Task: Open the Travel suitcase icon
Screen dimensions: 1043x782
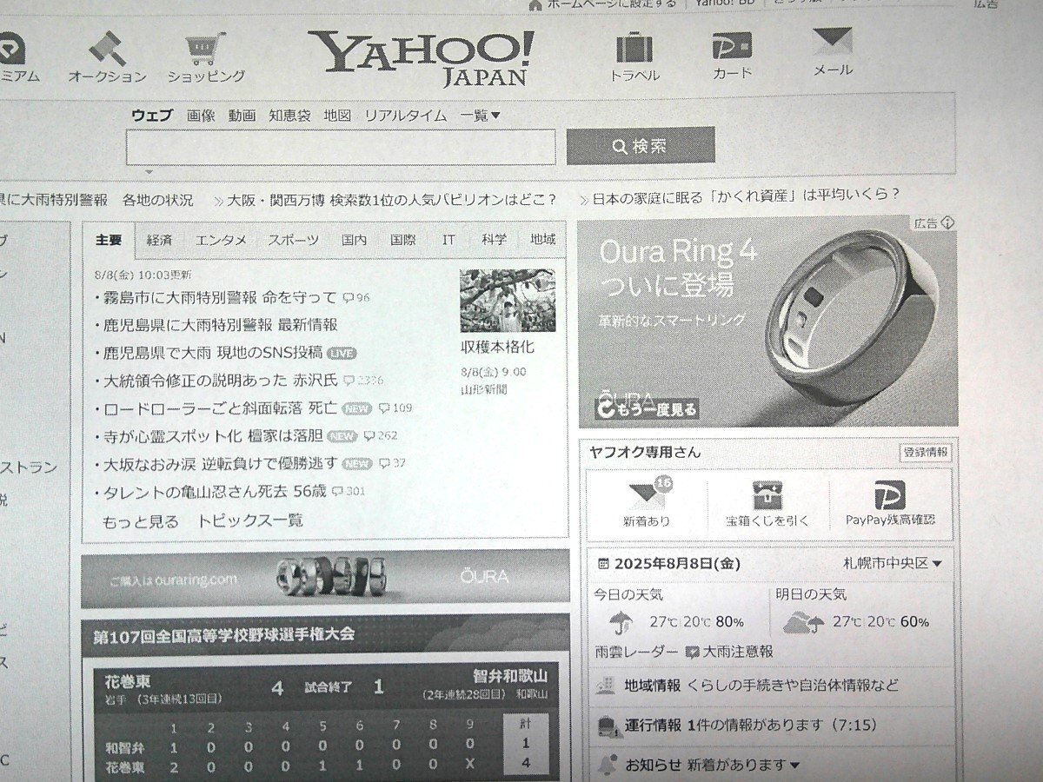Action: (x=634, y=48)
